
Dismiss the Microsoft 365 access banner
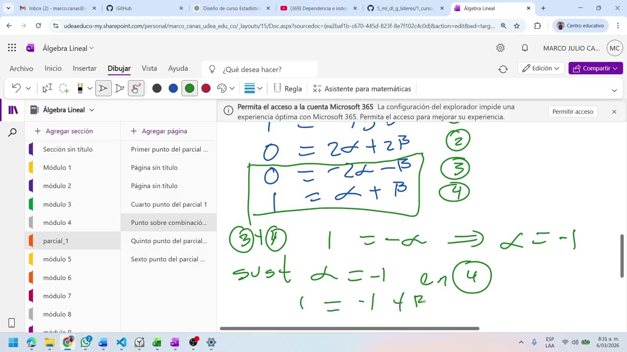pyautogui.click(x=614, y=111)
